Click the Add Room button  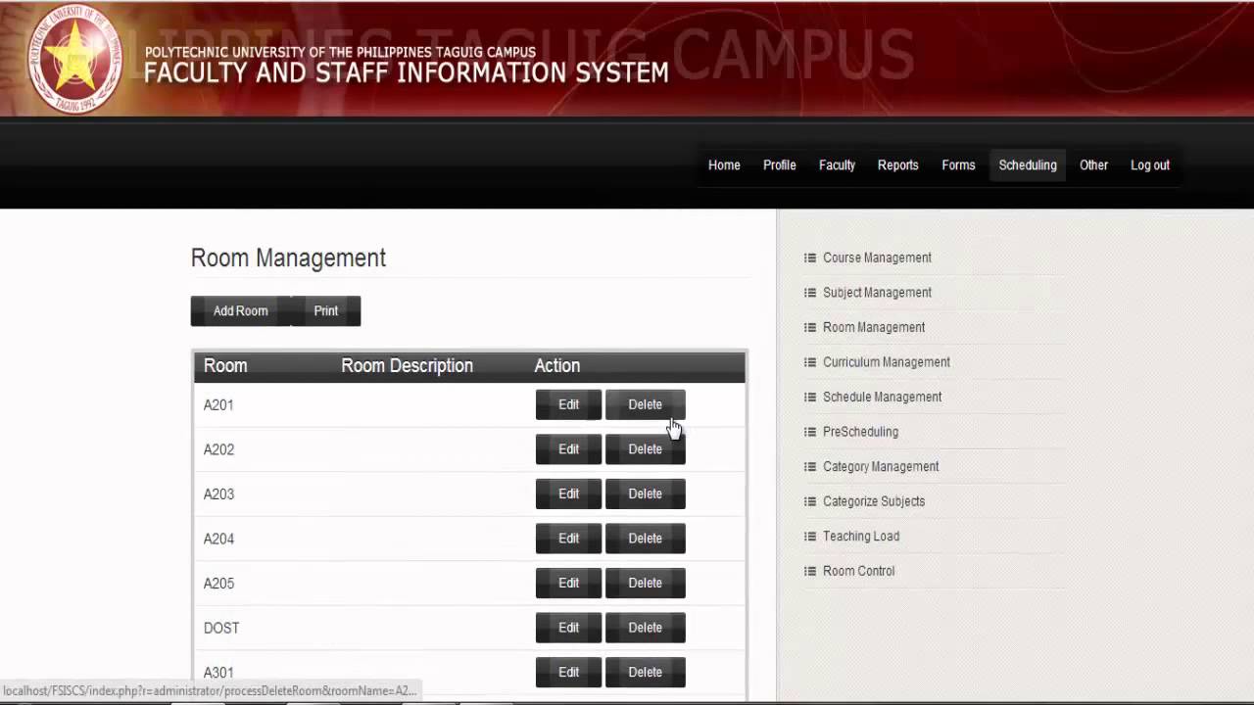[x=240, y=311]
